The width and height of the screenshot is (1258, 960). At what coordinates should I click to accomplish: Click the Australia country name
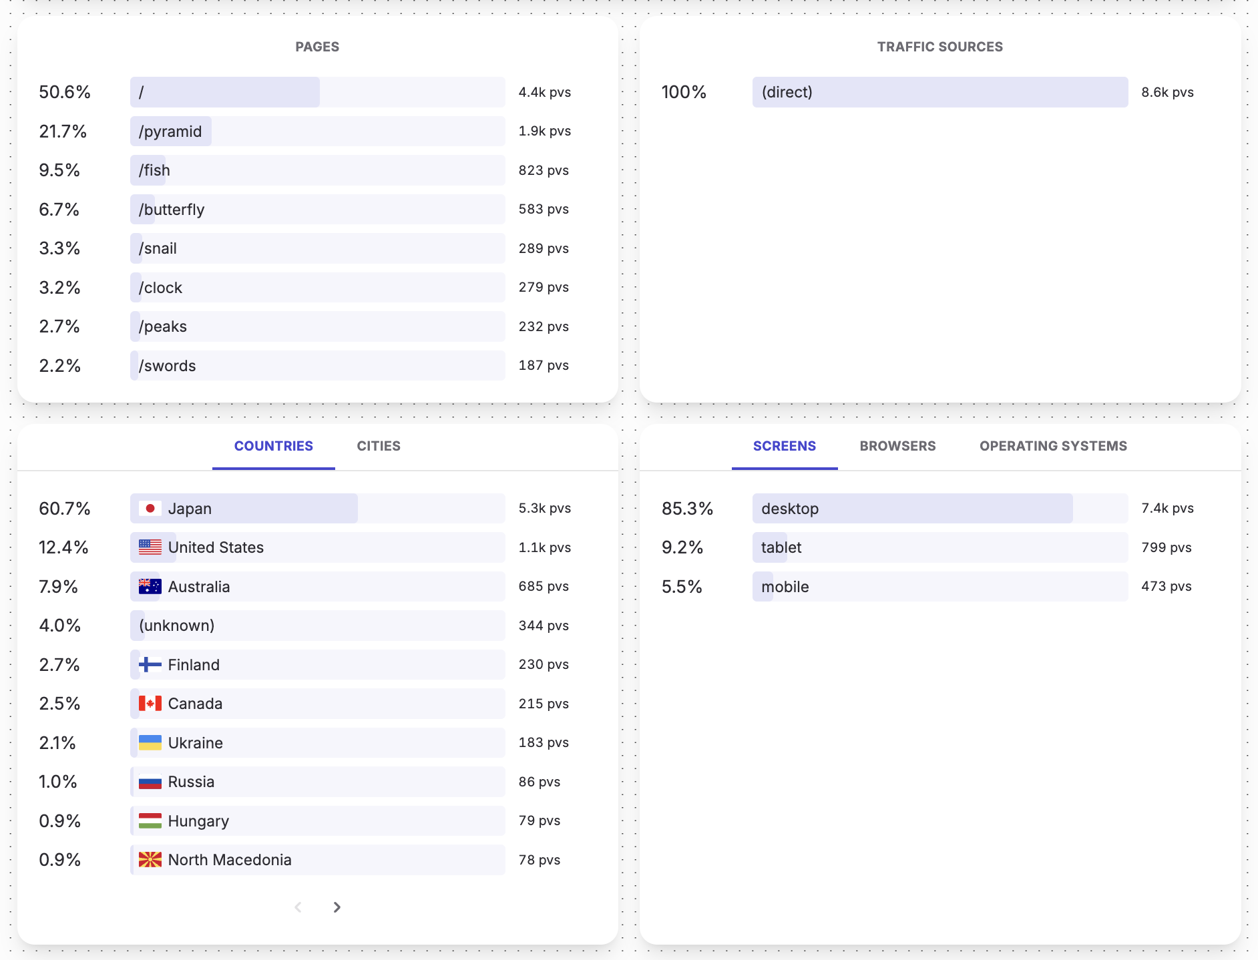[199, 587]
